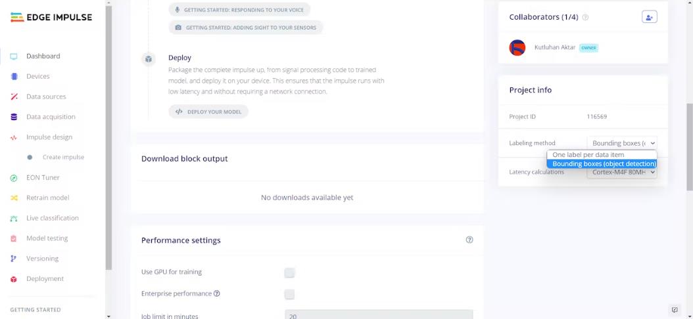Enable Use GPU for training checkbox
The width and height of the screenshot is (693, 319).
coord(289,272)
